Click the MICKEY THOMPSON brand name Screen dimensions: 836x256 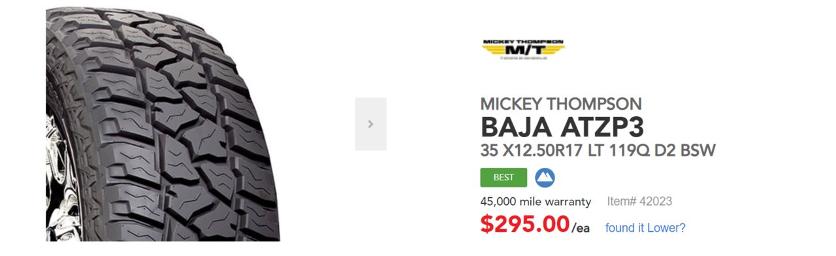561,103
